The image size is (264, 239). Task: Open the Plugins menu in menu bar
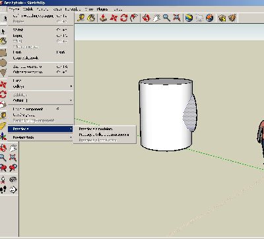pyautogui.click(x=102, y=9)
